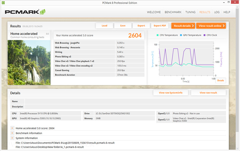This screenshot has height=151, width=240.
Task: Click the PCMark 8 logo
Action: coord(25,12)
